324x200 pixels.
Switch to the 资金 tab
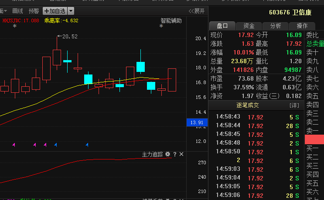click(249, 26)
